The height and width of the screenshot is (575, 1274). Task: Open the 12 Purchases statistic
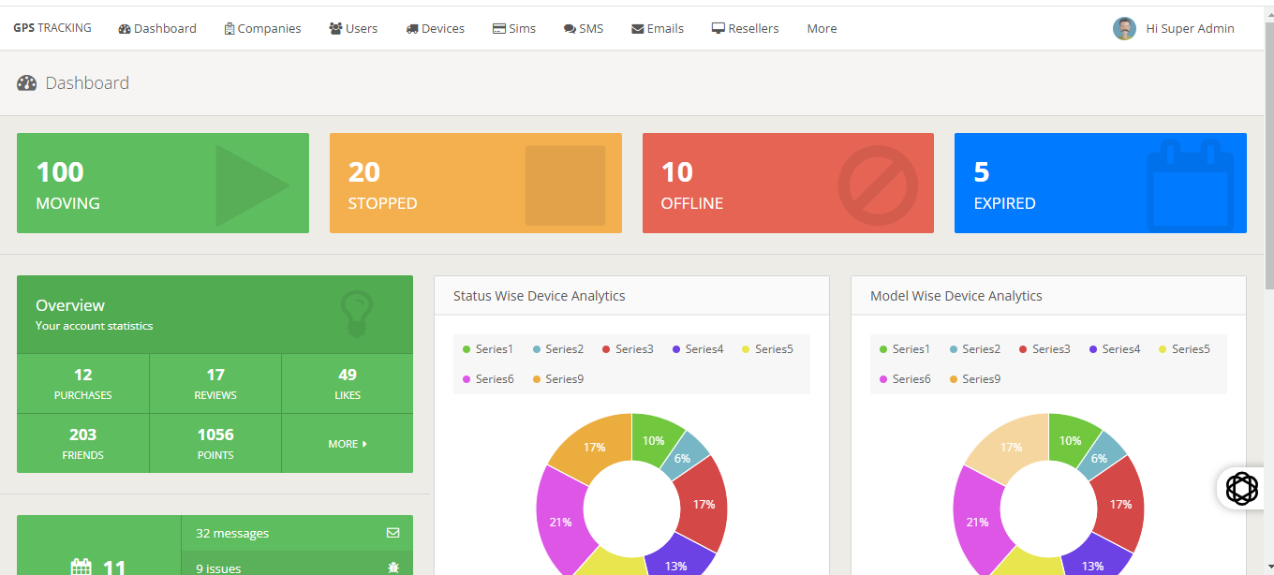pyautogui.click(x=83, y=384)
